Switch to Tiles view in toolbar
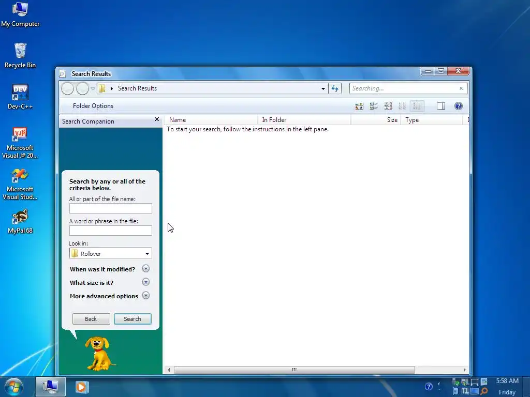 click(x=374, y=106)
